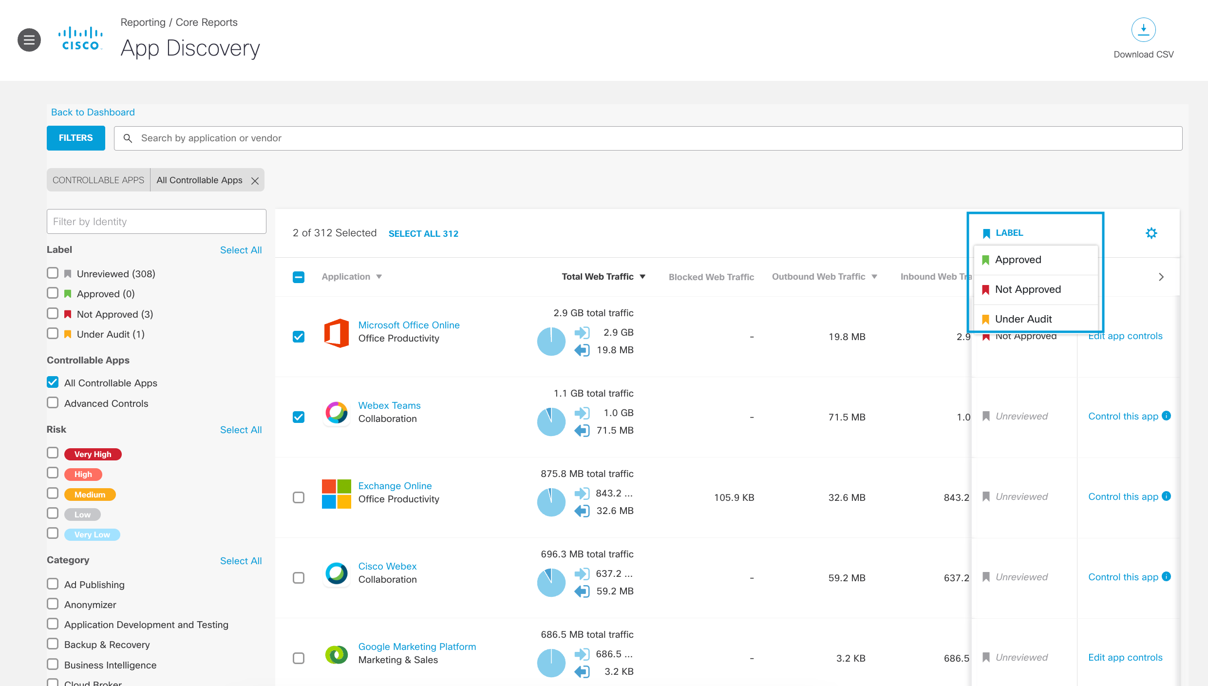Screen dimensions: 1208x686
Task: Click the FILTERS button
Action: (76, 138)
